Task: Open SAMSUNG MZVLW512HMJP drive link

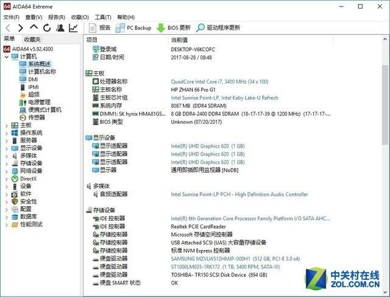Action: (235, 259)
